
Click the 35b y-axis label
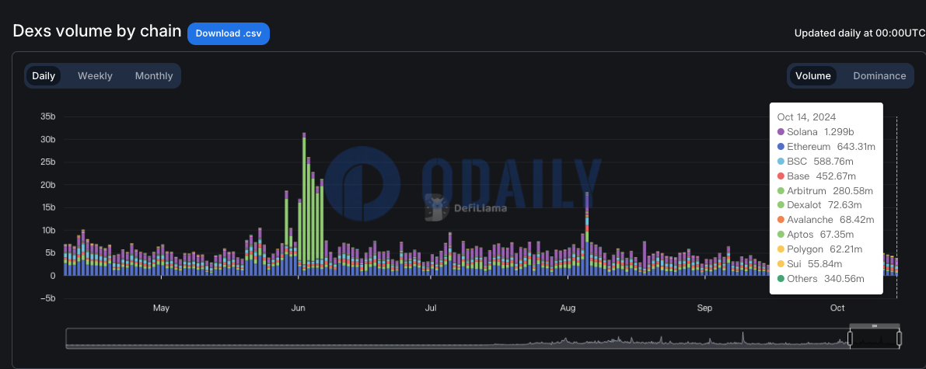click(47, 117)
